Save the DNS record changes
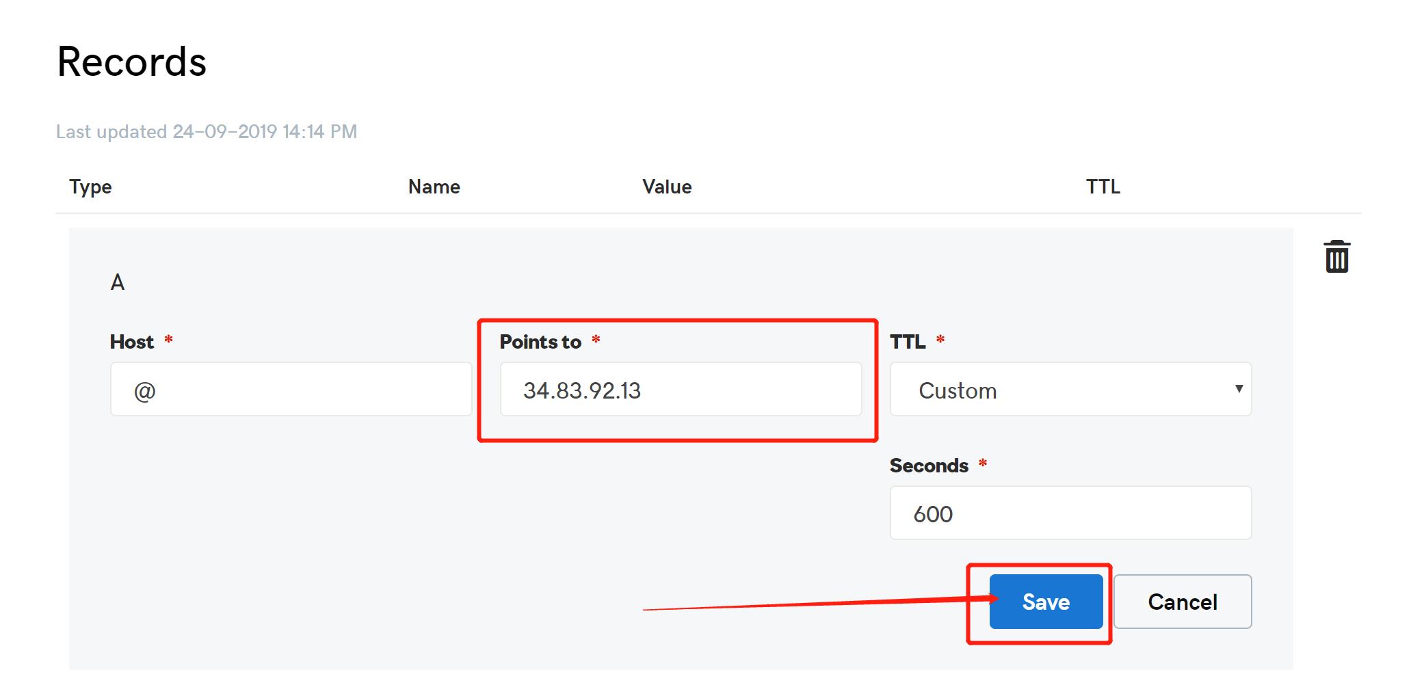The width and height of the screenshot is (1411, 685). (x=1046, y=602)
